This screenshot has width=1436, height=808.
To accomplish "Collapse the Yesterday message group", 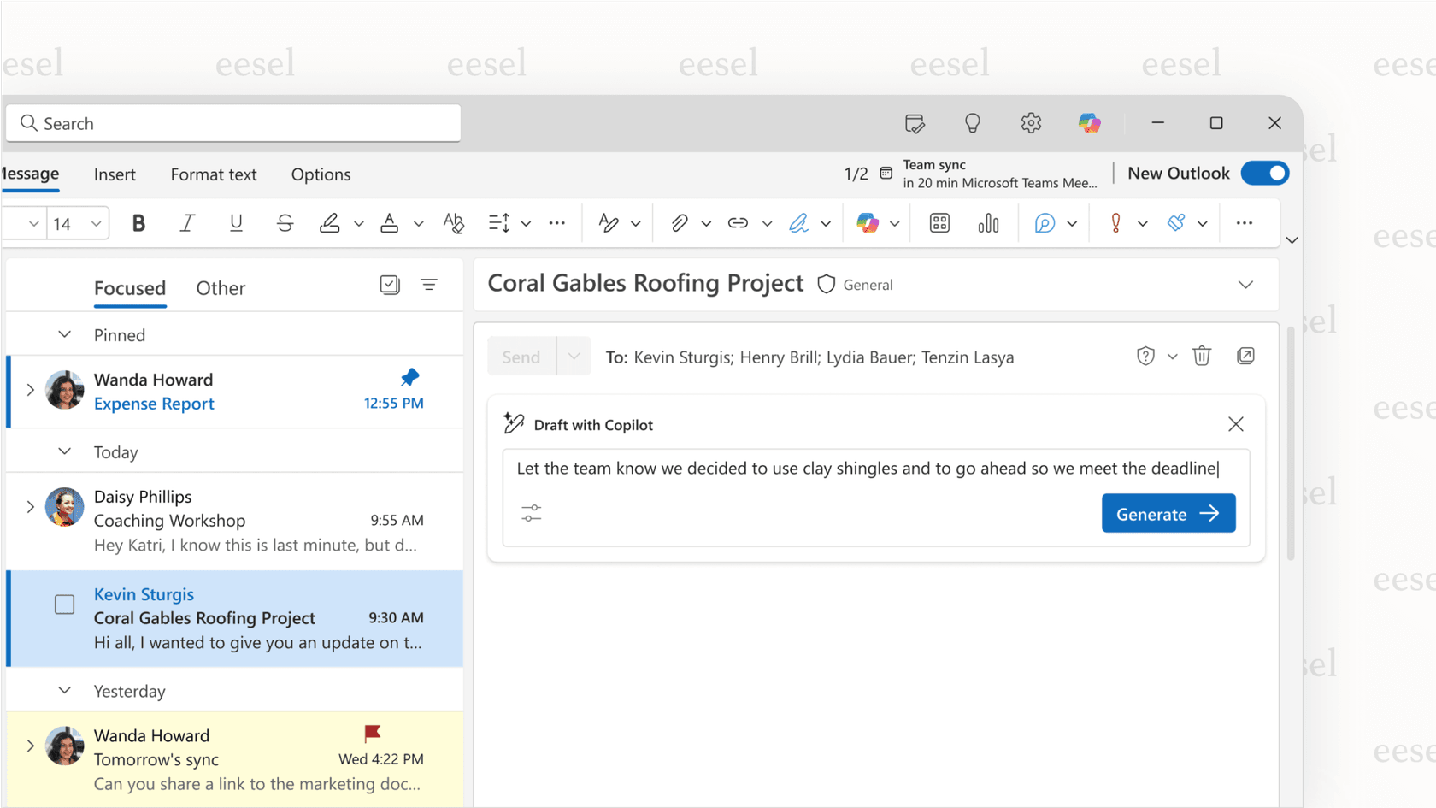I will click(x=65, y=691).
